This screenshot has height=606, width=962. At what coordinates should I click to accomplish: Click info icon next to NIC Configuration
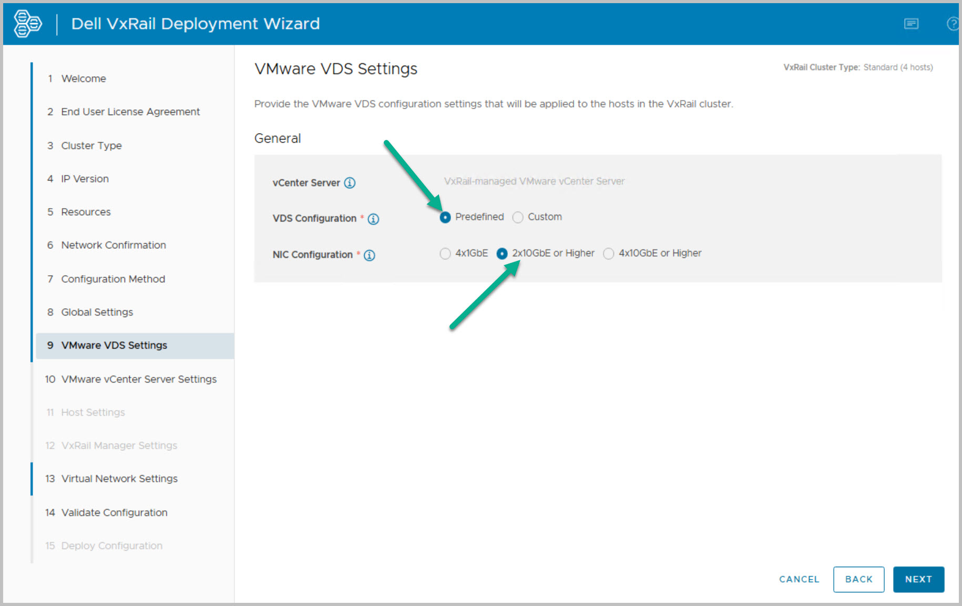(370, 255)
